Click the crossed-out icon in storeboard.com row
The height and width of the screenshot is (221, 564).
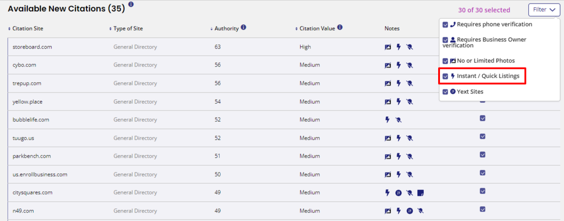[x=409, y=47]
